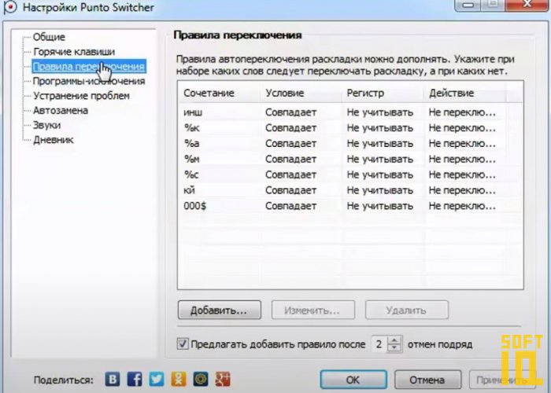Click Punto Switcher title bar icon
The image size is (551, 393).
click(9, 7)
